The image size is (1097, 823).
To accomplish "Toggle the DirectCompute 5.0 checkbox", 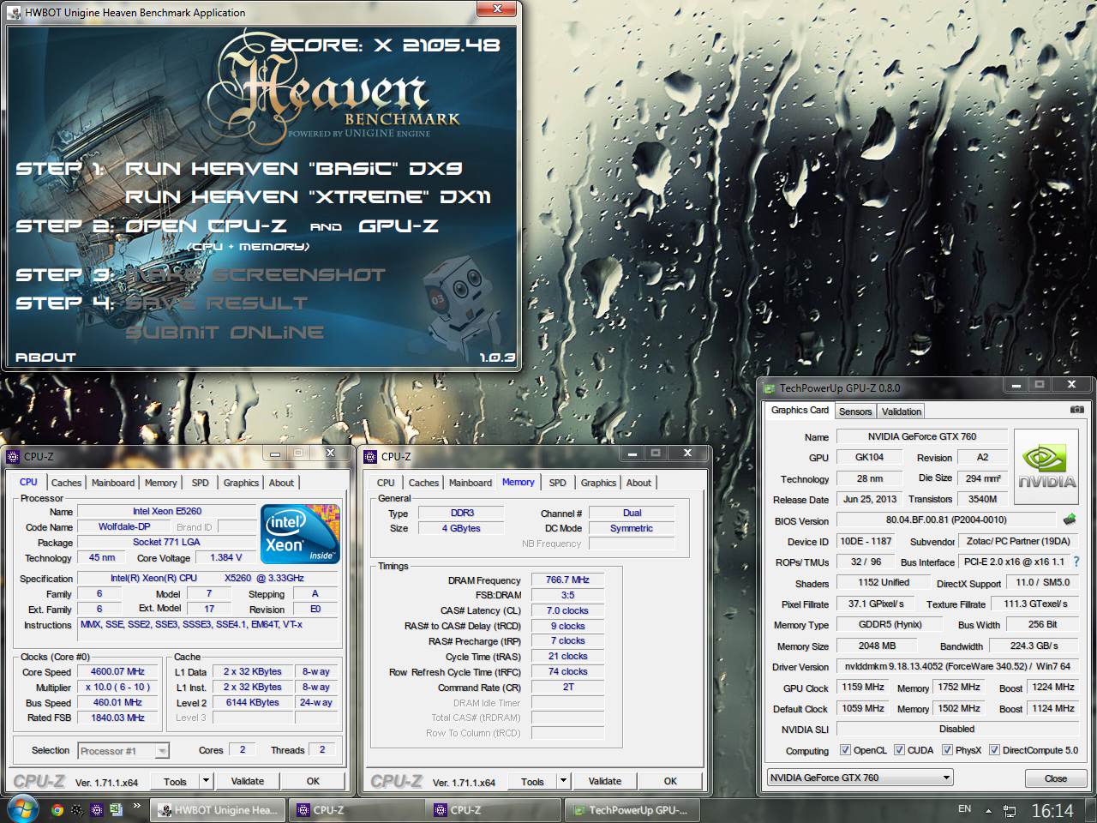I will [994, 750].
